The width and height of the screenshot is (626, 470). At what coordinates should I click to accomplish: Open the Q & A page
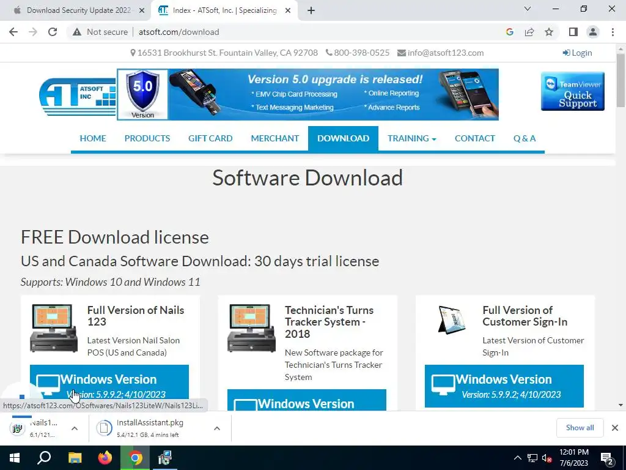click(525, 138)
